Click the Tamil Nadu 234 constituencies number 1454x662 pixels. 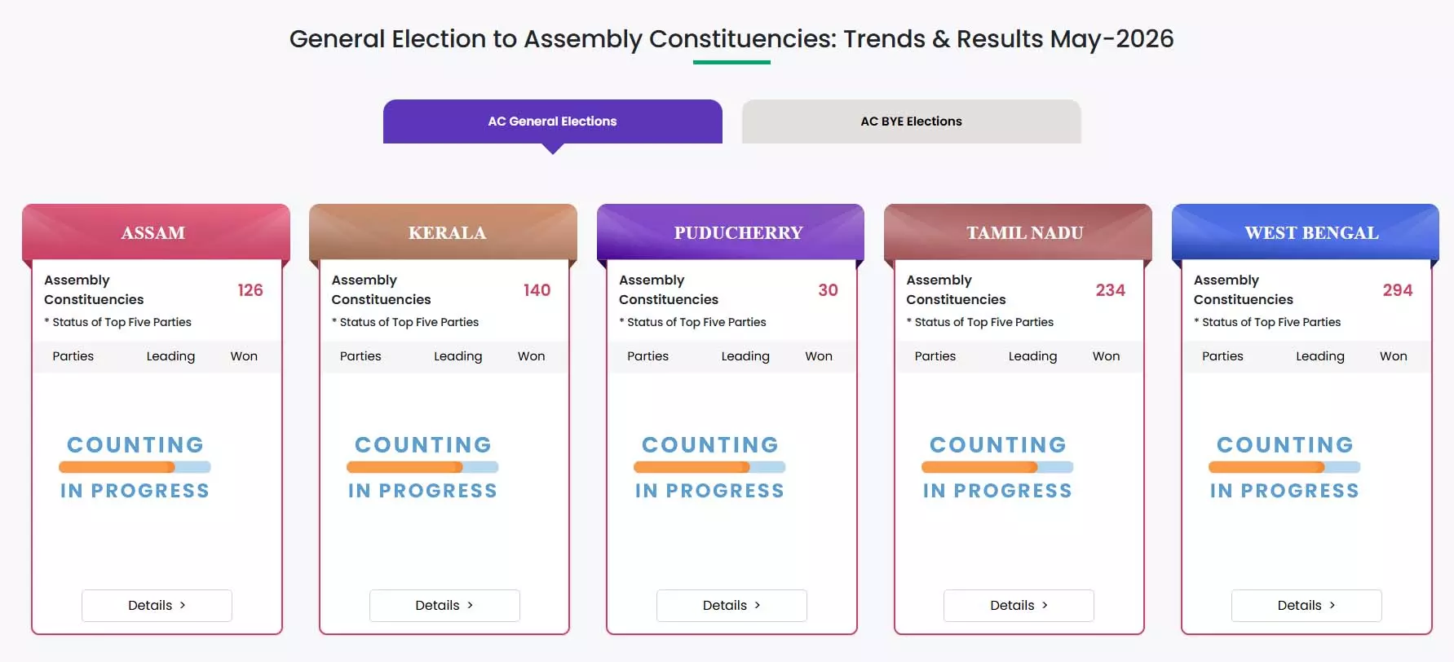(x=1110, y=290)
